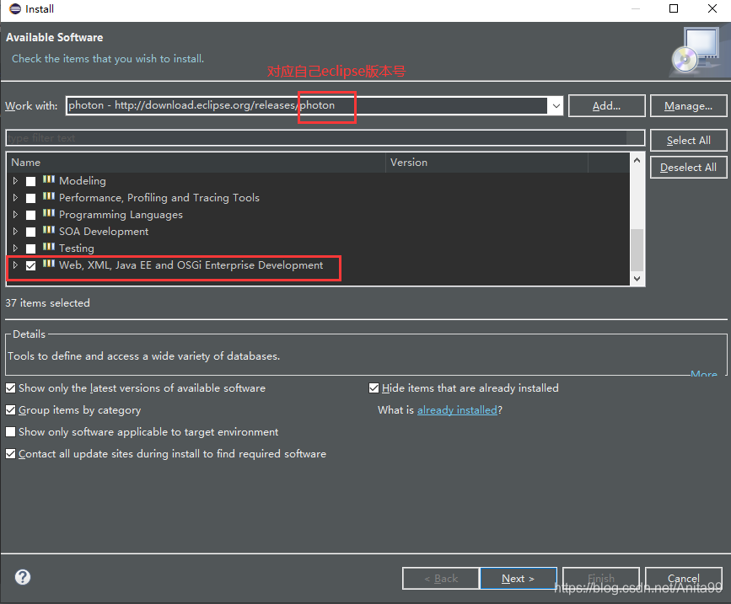Check the Testing checkbox
Viewport: 731px width, 604px height.
pos(30,249)
